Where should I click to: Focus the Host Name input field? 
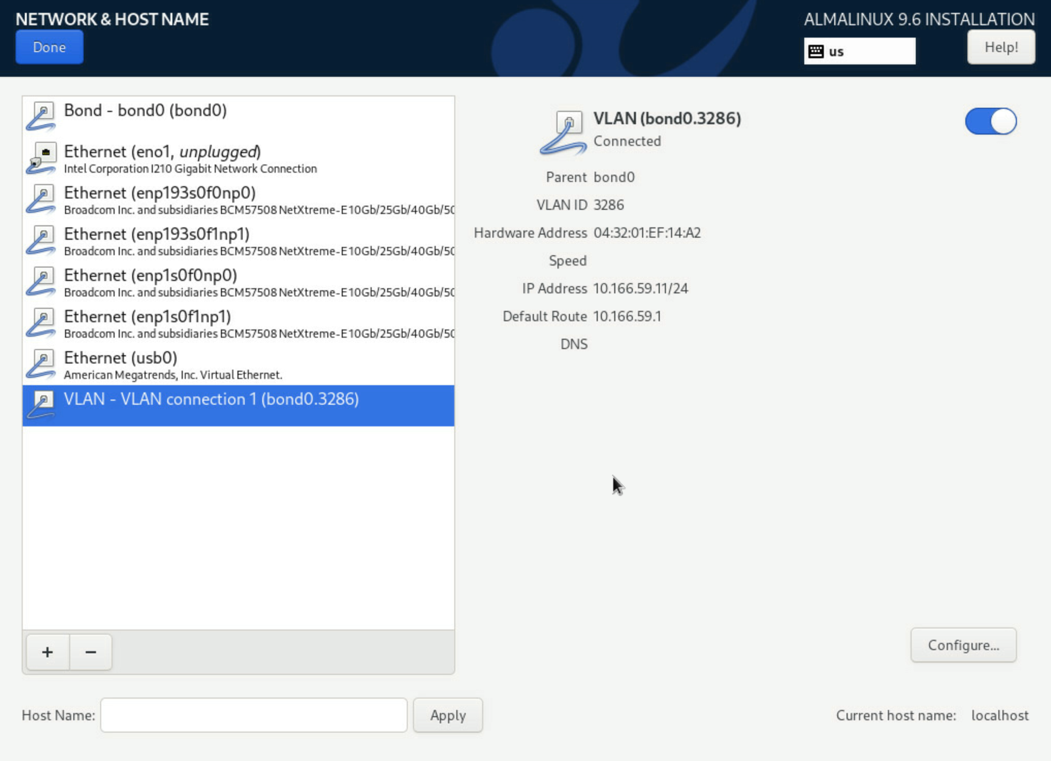[254, 715]
